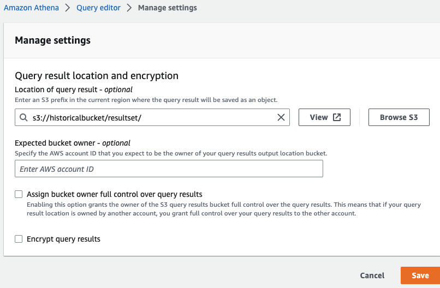
Task: Click the chevron after Amazon Athena breadcrumb
Action: point(67,8)
